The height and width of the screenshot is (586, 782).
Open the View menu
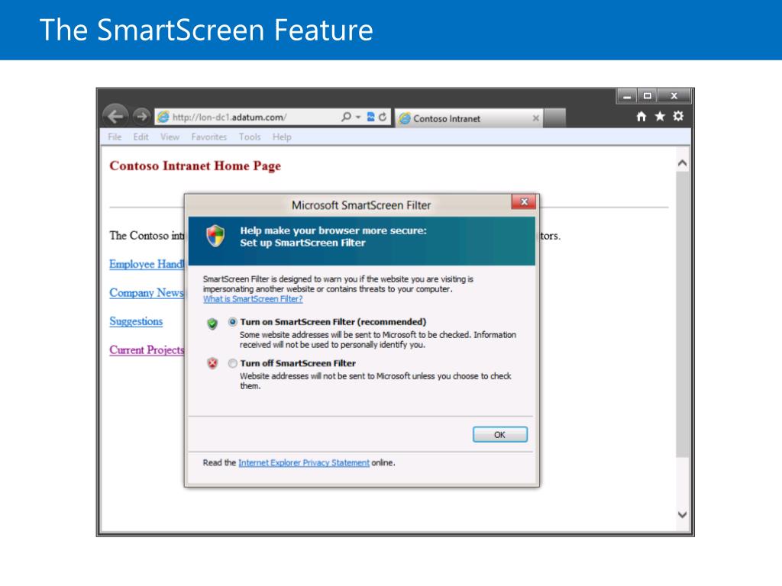170,137
